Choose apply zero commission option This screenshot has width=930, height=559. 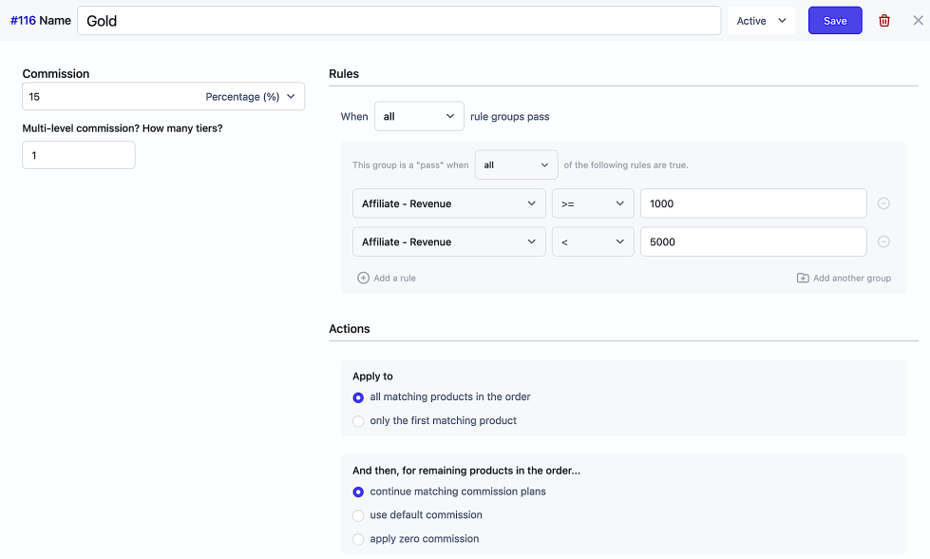point(358,539)
